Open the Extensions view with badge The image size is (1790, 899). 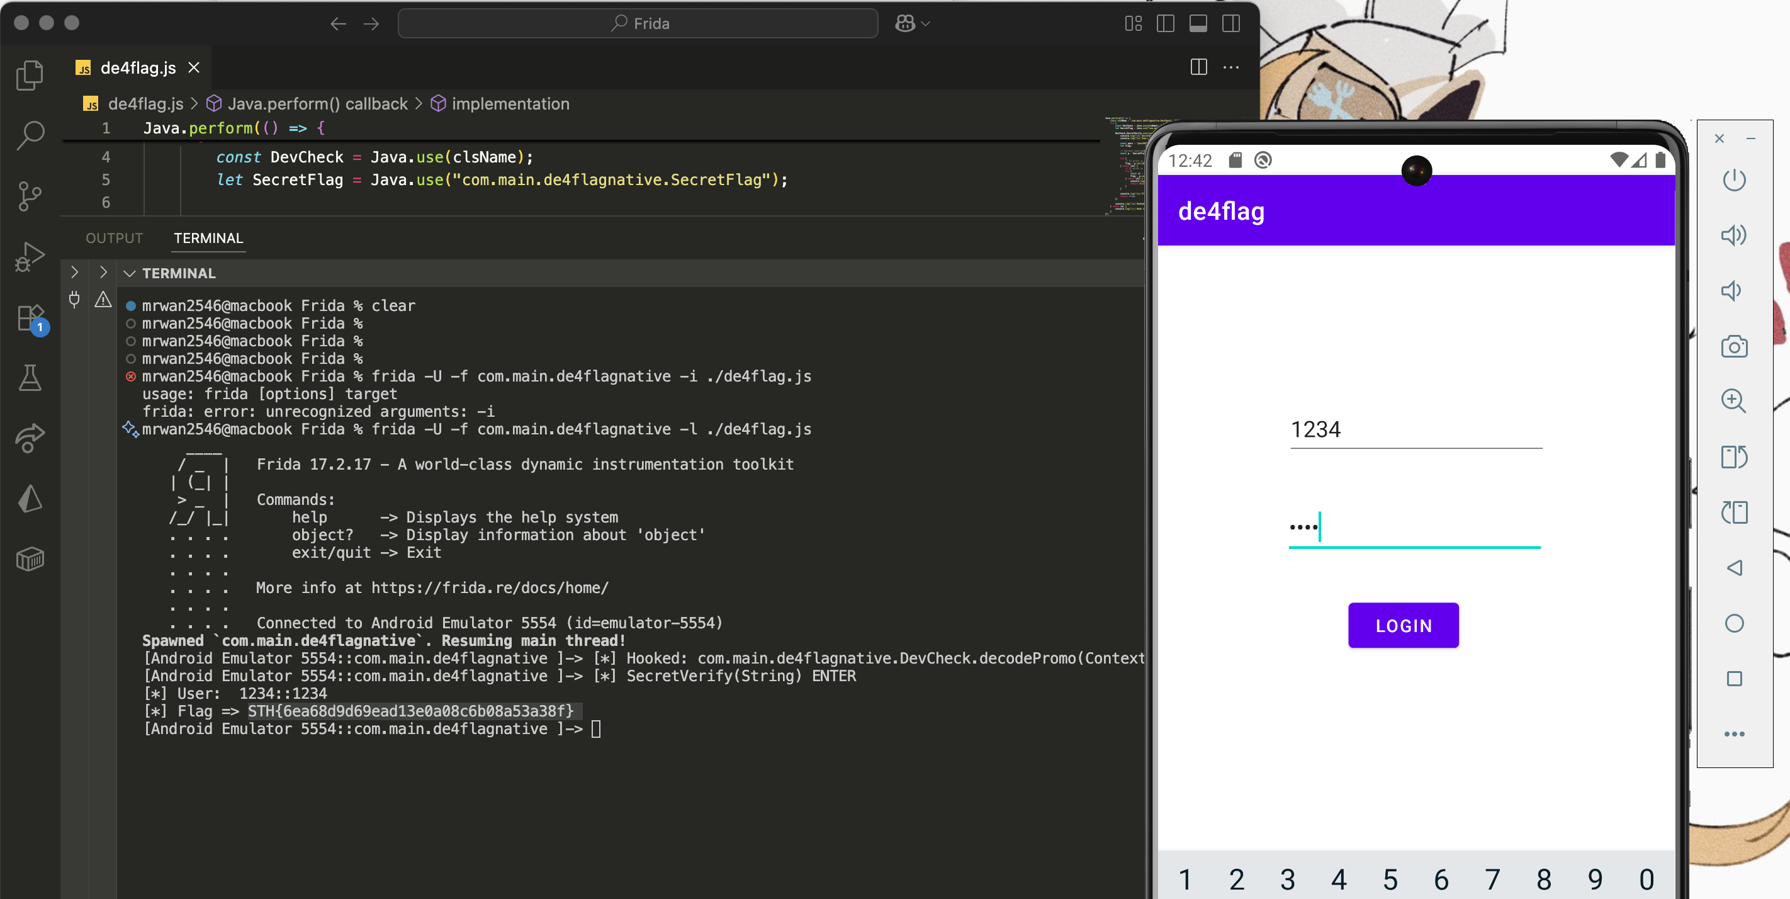(30, 318)
